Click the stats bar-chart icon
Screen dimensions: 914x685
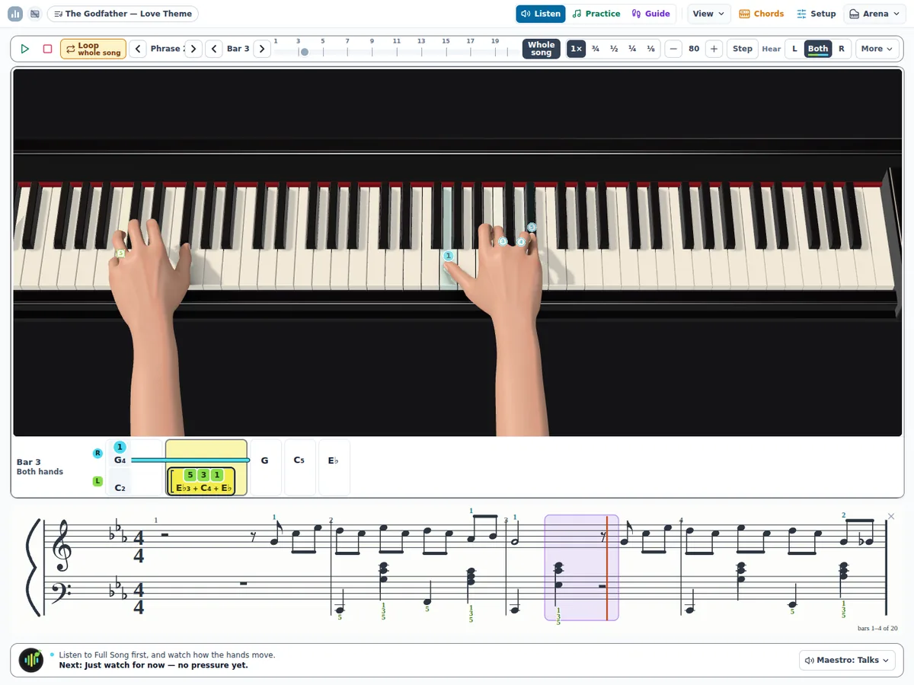tap(15, 14)
